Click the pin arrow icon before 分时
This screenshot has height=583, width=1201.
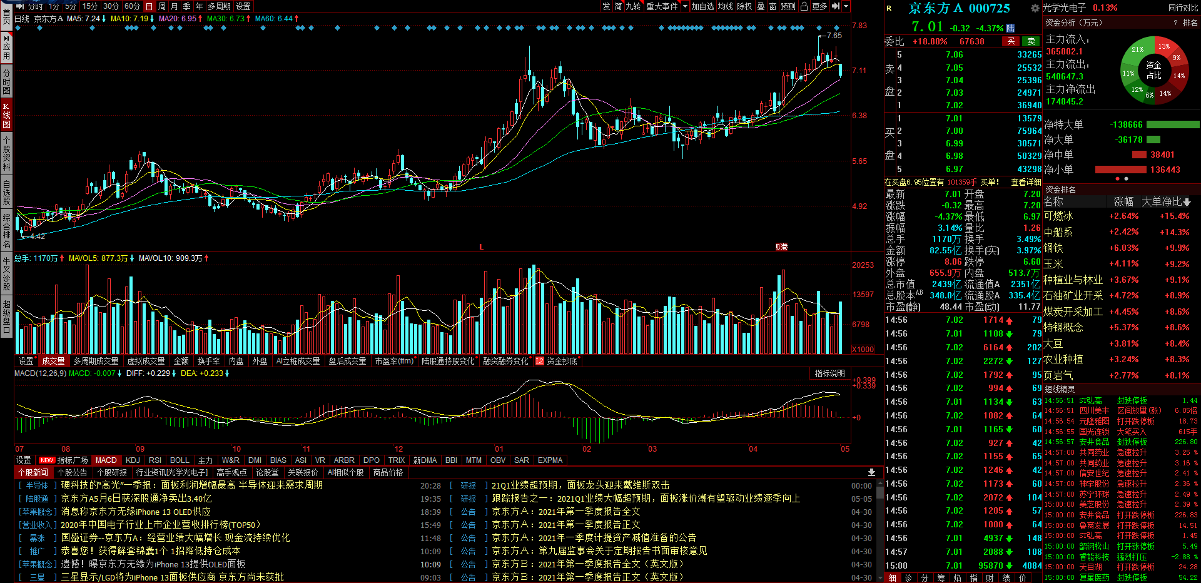pos(20,6)
